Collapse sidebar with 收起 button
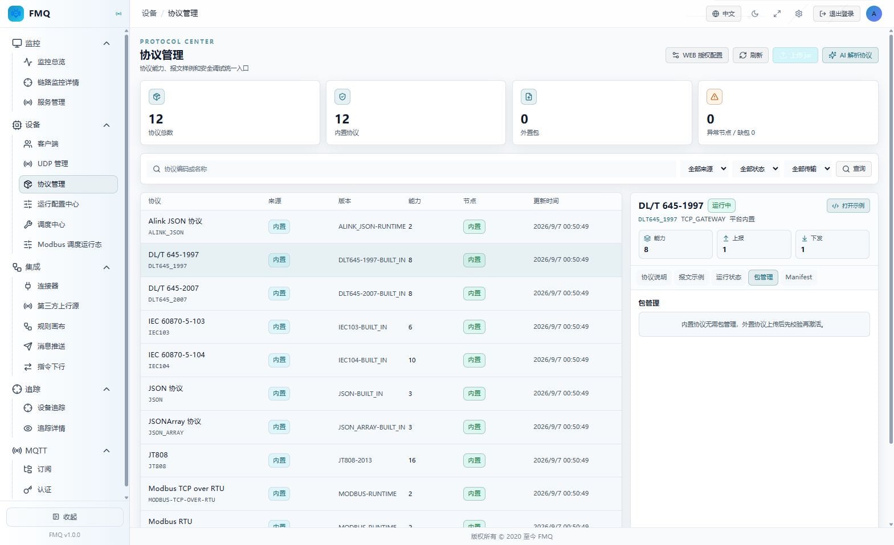This screenshot has width=894, height=545. coord(65,517)
